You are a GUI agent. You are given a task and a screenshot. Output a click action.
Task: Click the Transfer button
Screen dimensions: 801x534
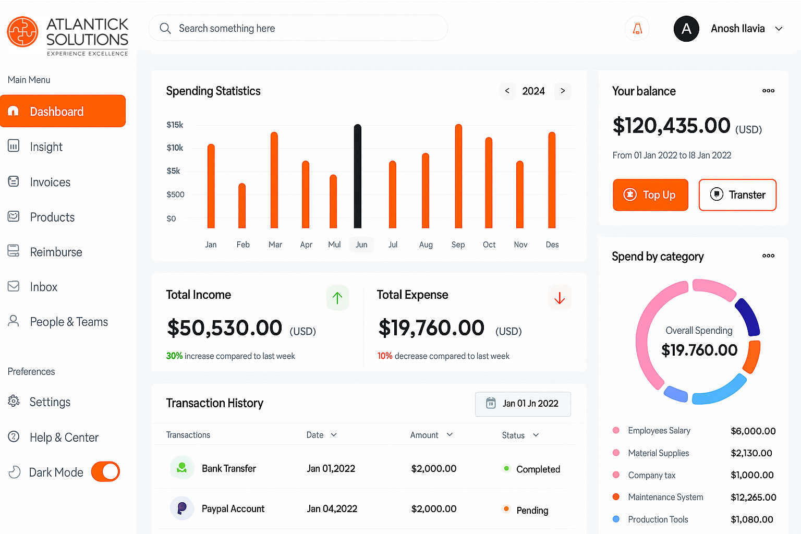737,195
